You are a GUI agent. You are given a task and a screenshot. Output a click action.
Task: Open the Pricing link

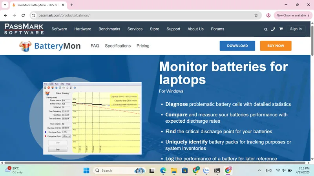click(143, 46)
